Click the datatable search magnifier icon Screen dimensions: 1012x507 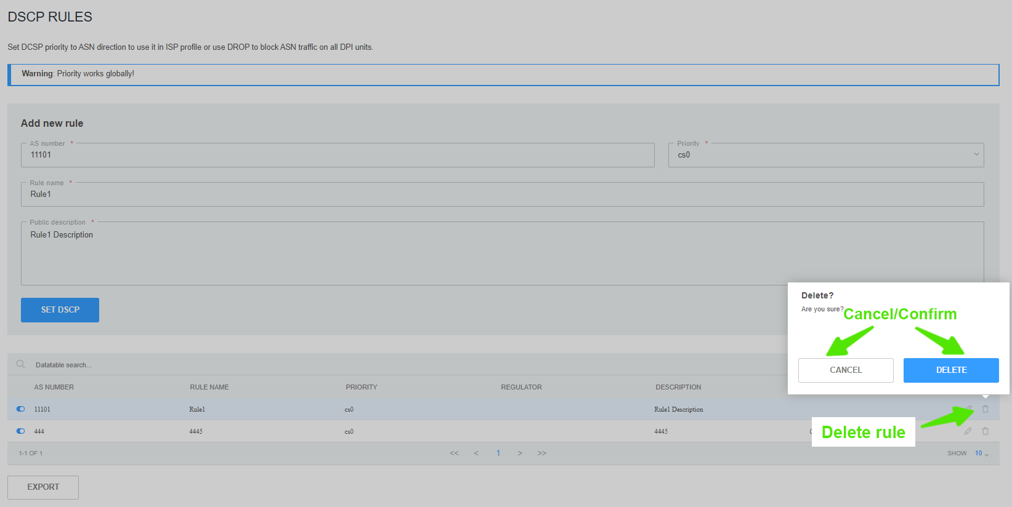(x=20, y=364)
